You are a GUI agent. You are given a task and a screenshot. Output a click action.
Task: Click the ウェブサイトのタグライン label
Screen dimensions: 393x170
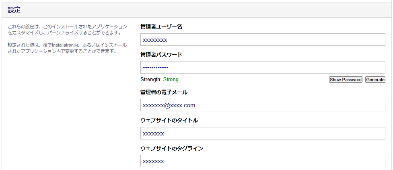point(172,148)
